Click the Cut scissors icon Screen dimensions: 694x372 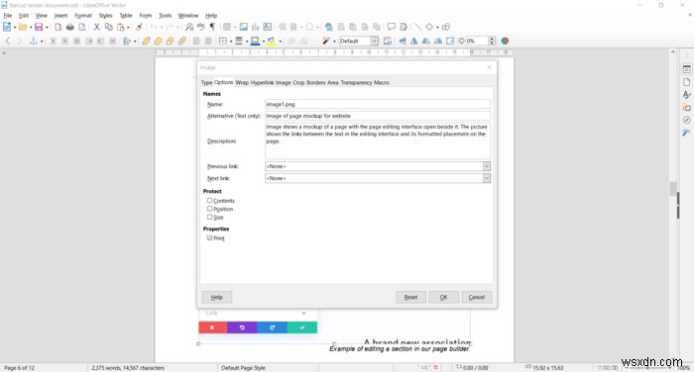coord(96,27)
